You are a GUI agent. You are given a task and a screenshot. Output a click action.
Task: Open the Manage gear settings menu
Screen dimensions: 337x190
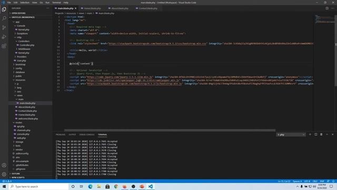point(4,174)
